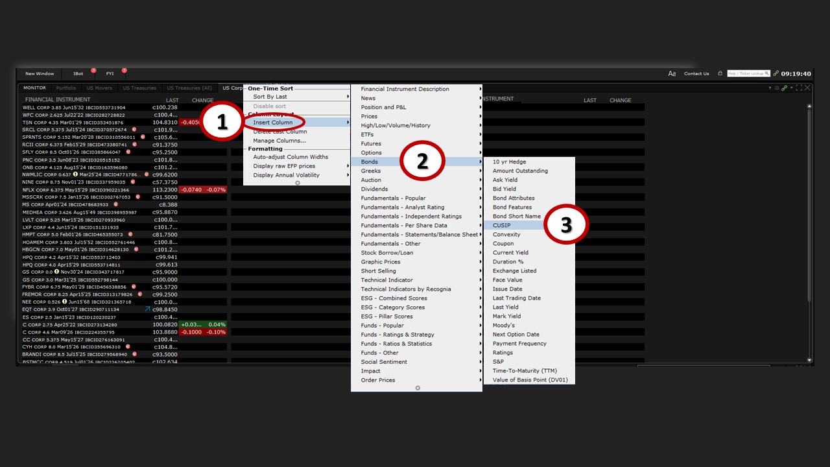This screenshot has height=467, width=830.
Task: Select CUSIP from the Bonds submenu
Action: (501, 226)
